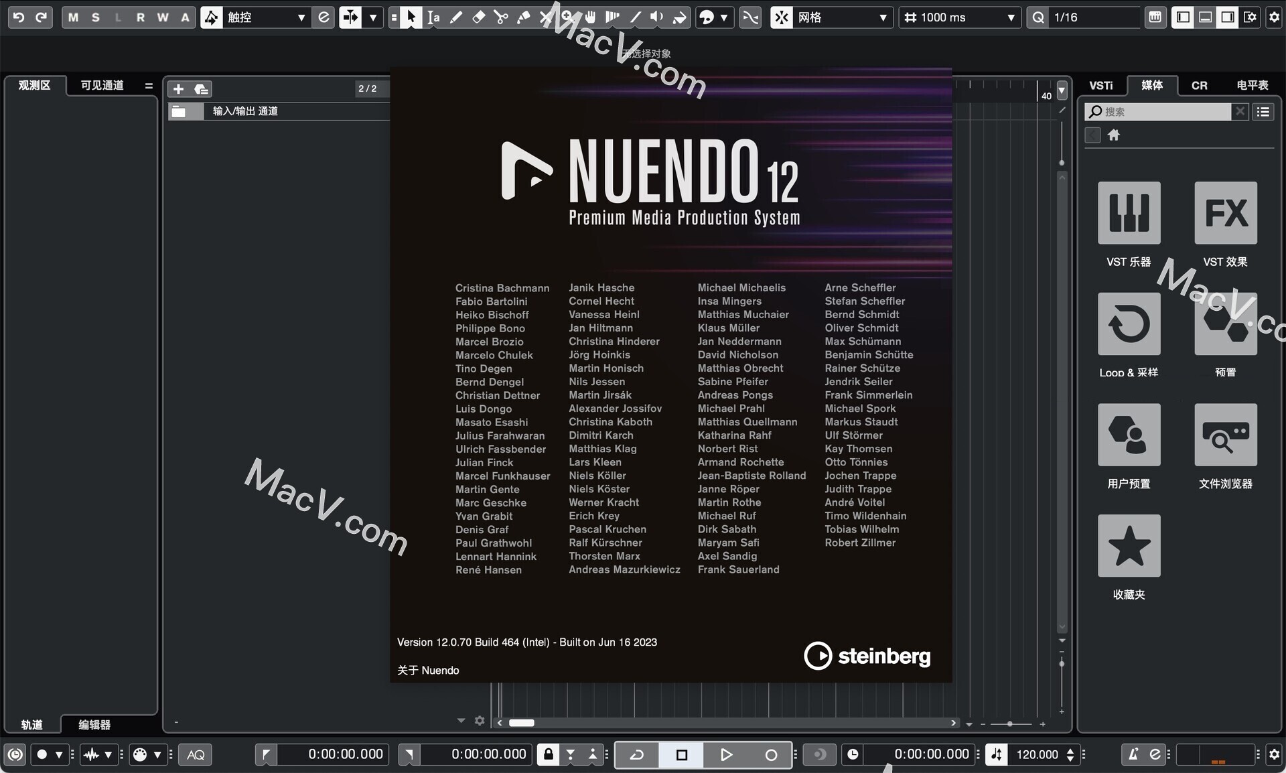Viewport: 1286px width, 773px height.
Task: Select the Split scissors tool
Action: coord(501,17)
